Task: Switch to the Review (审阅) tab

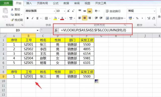Action: point(77,3)
